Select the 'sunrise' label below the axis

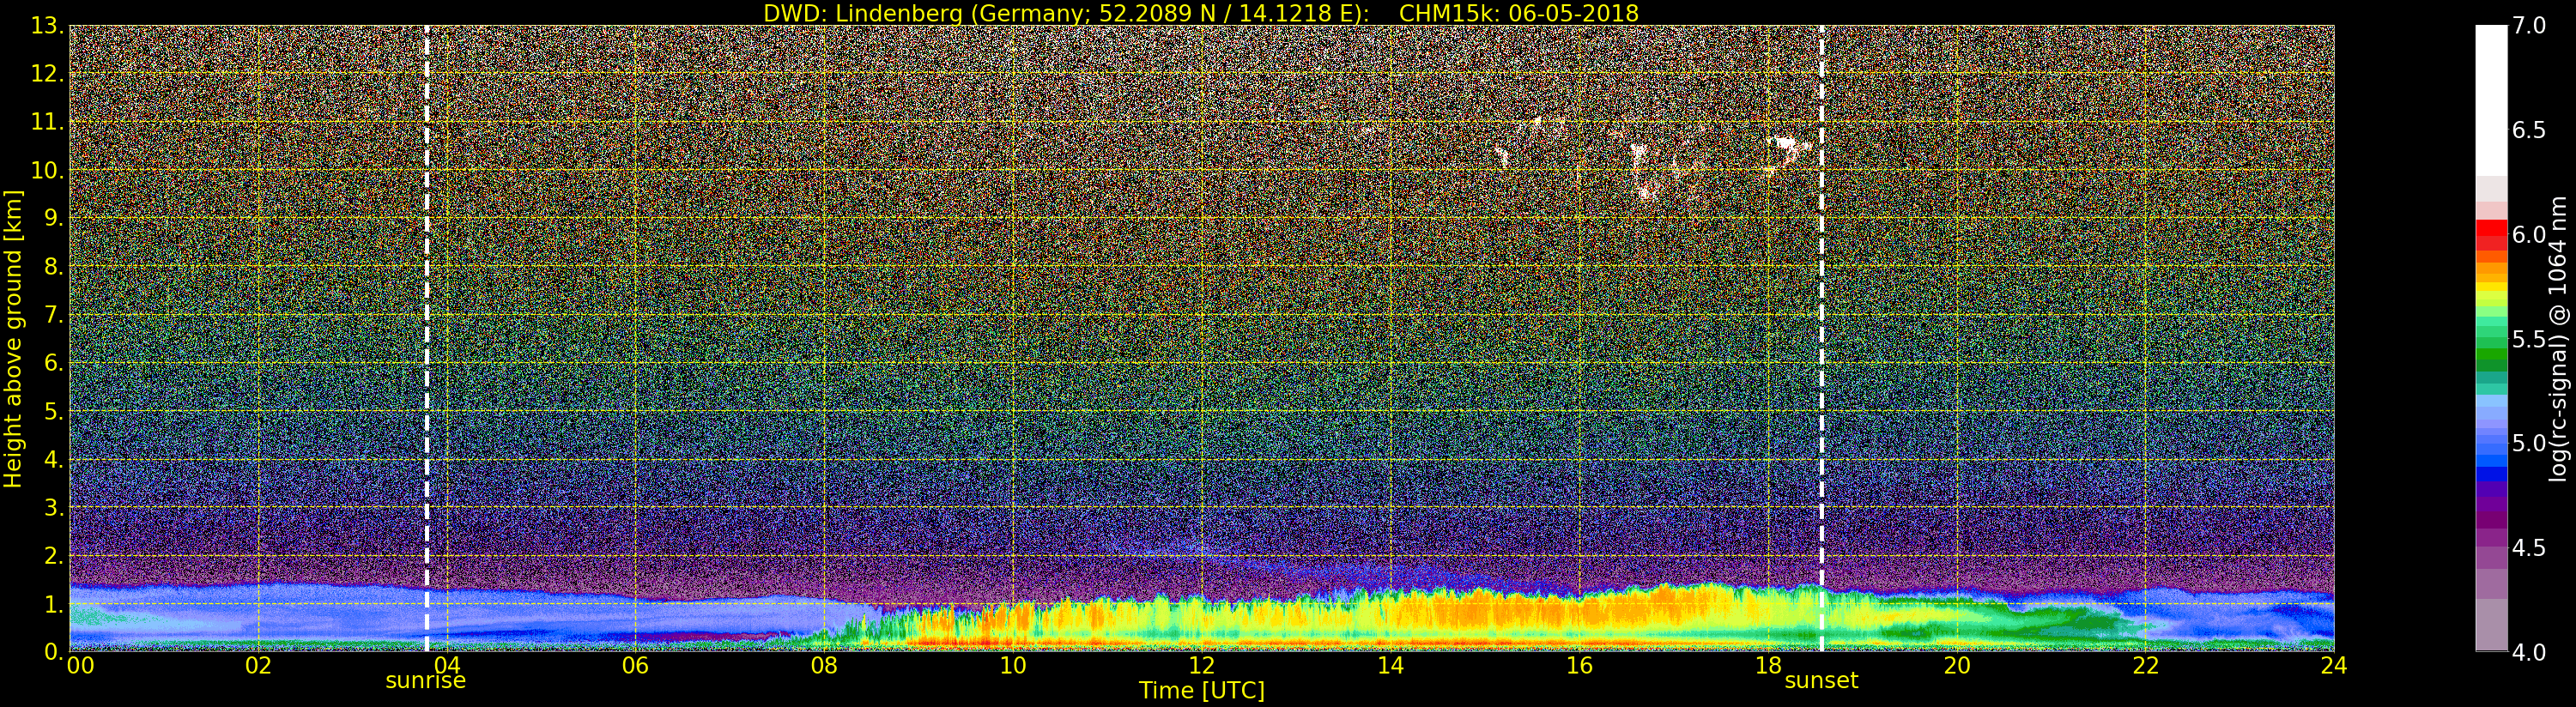426,681
